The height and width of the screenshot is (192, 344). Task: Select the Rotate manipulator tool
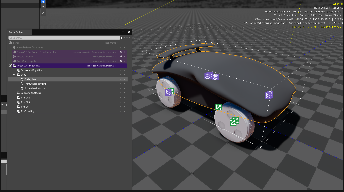[x=43, y=7]
